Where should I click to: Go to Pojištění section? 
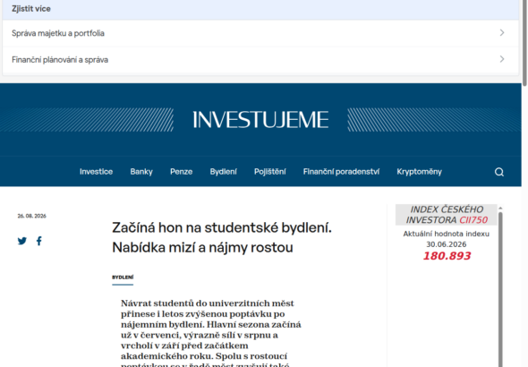pos(270,172)
